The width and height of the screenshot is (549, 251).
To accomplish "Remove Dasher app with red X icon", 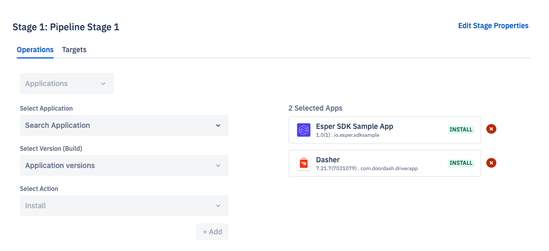I will pyautogui.click(x=491, y=163).
